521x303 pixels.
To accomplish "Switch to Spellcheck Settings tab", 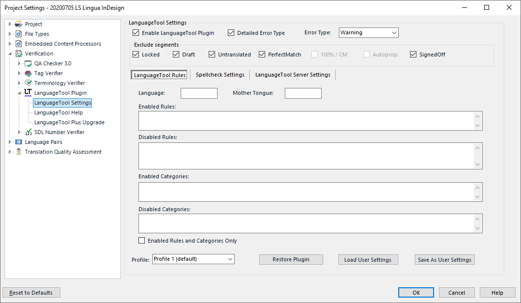I will click(220, 75).
